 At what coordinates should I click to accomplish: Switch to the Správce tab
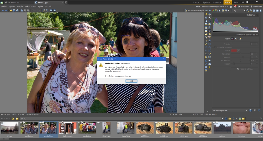point(206,2)
